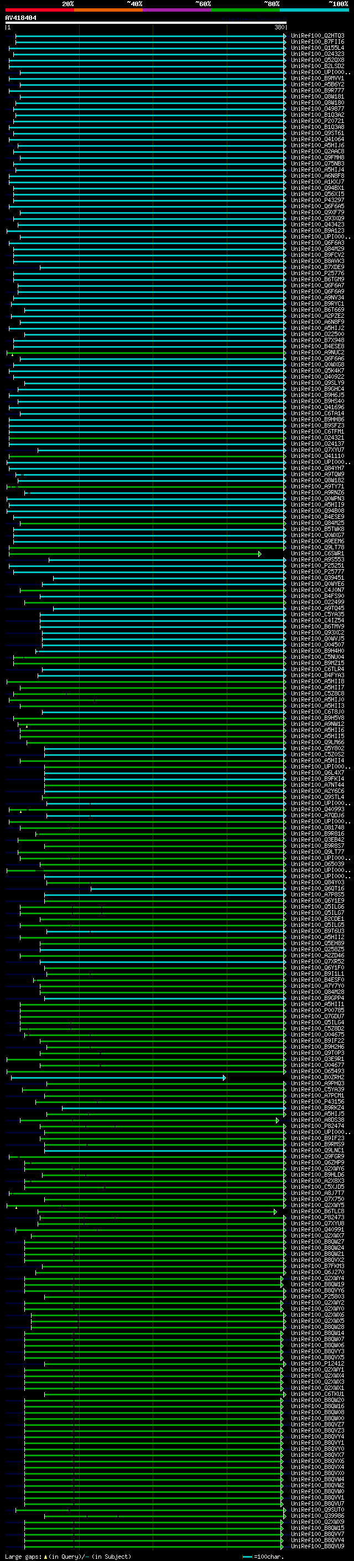Click the green ~80% identity legend bar

[246, 10]
